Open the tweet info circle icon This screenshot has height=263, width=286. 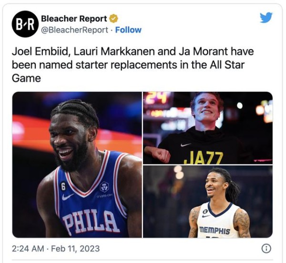point(266,248)
